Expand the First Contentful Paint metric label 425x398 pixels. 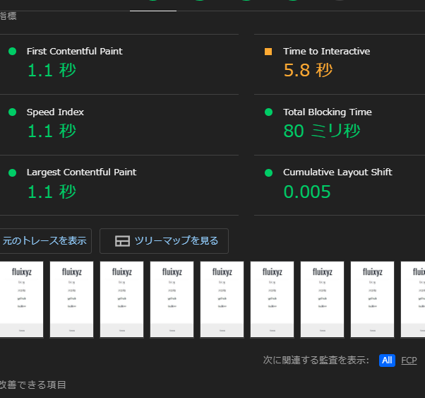click(74, 52)
